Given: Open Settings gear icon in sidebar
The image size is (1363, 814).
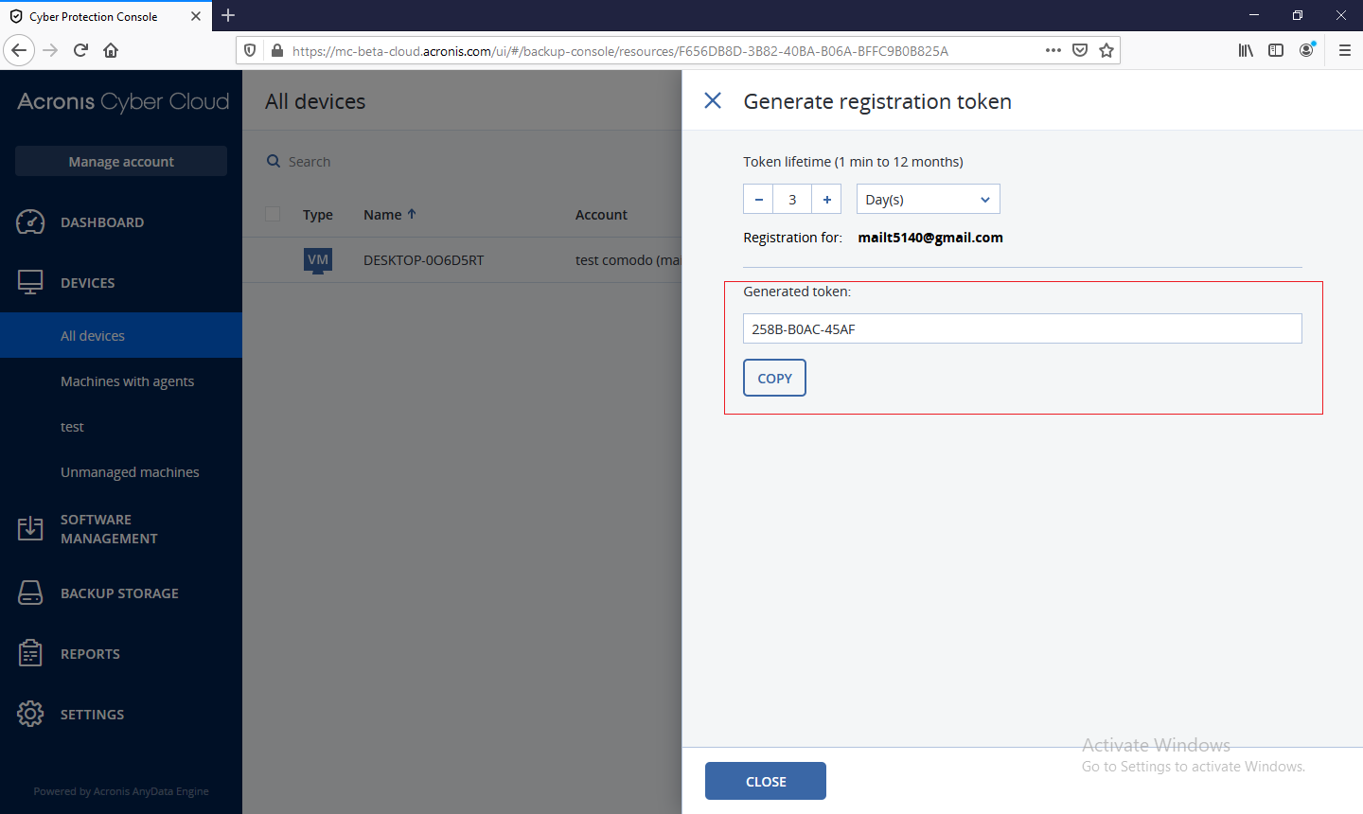Looking at the screenshot, I should (x=30, y=714).
